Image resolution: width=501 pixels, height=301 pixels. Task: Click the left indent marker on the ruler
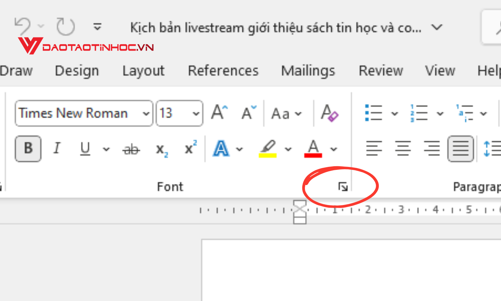(300, 220)
